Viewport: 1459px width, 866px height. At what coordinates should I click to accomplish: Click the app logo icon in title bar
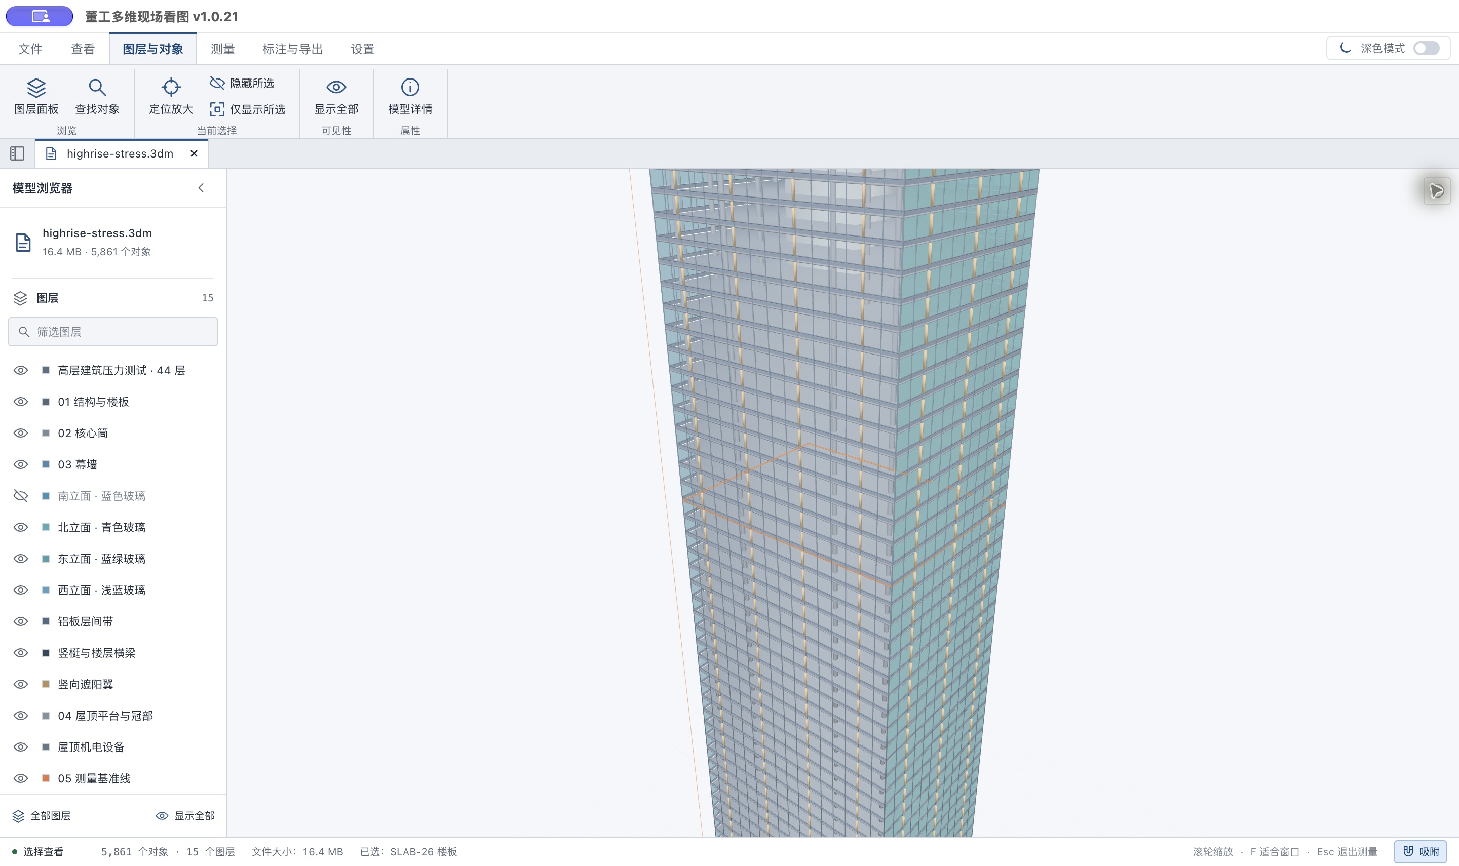click(40, 16)
